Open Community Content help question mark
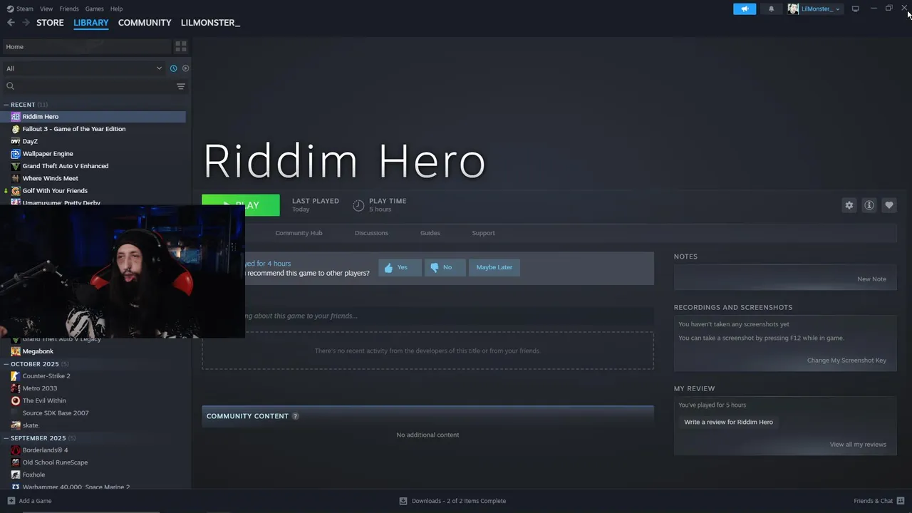 pos(296,416)
